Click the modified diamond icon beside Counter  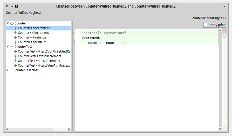(12, 23)
